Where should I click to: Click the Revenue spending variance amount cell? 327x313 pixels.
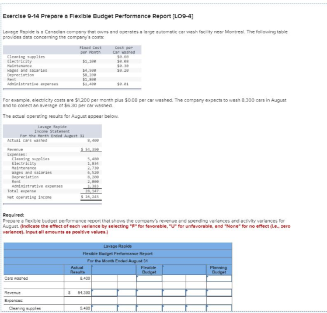coord(105,293)
